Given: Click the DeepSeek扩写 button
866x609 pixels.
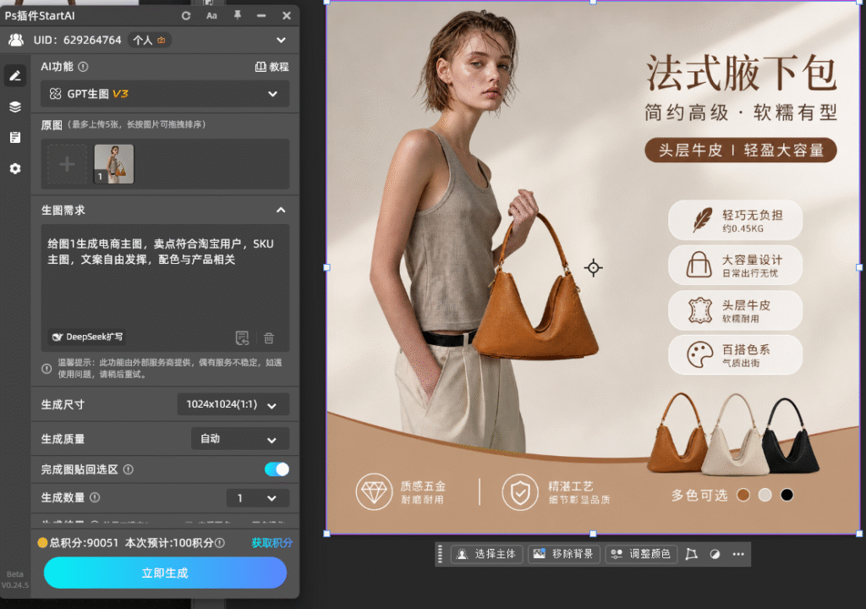Looking at the screenshot, I should [x=87, y=337].
